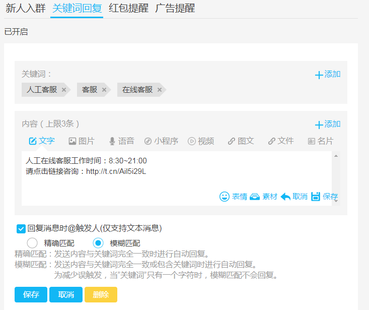Viewport: 369px width, 310px height.
Task: Click the editor scrollbar up arrow
Action: [x=336, y=156]
